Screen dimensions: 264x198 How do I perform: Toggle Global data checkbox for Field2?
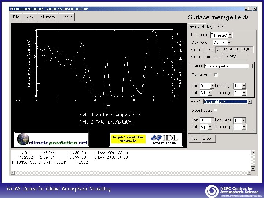coord(216,110)
